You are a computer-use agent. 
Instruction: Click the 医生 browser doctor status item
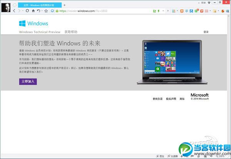point(160,156)
